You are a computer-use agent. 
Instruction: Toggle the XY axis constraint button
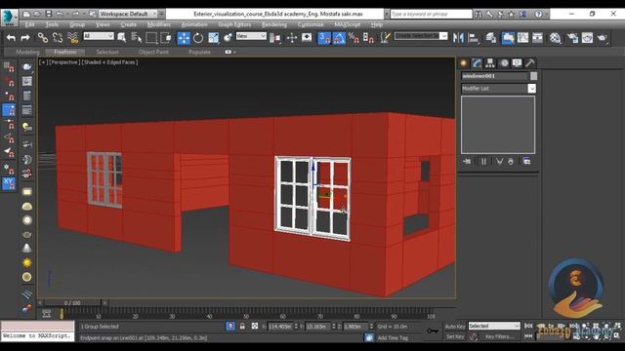coord(9,184)
